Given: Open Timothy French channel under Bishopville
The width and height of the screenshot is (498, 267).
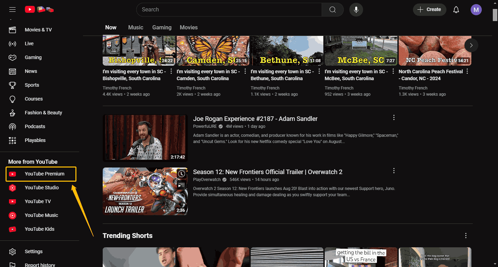Looking at the screenshot, I should click(117, 88).
